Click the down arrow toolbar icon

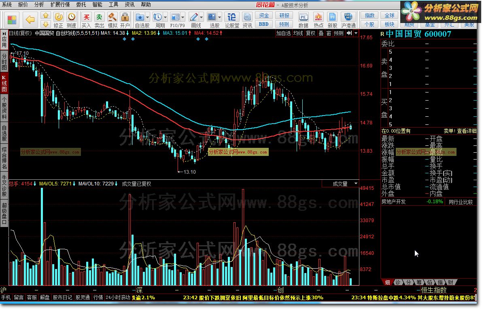[x=45, y=24]
